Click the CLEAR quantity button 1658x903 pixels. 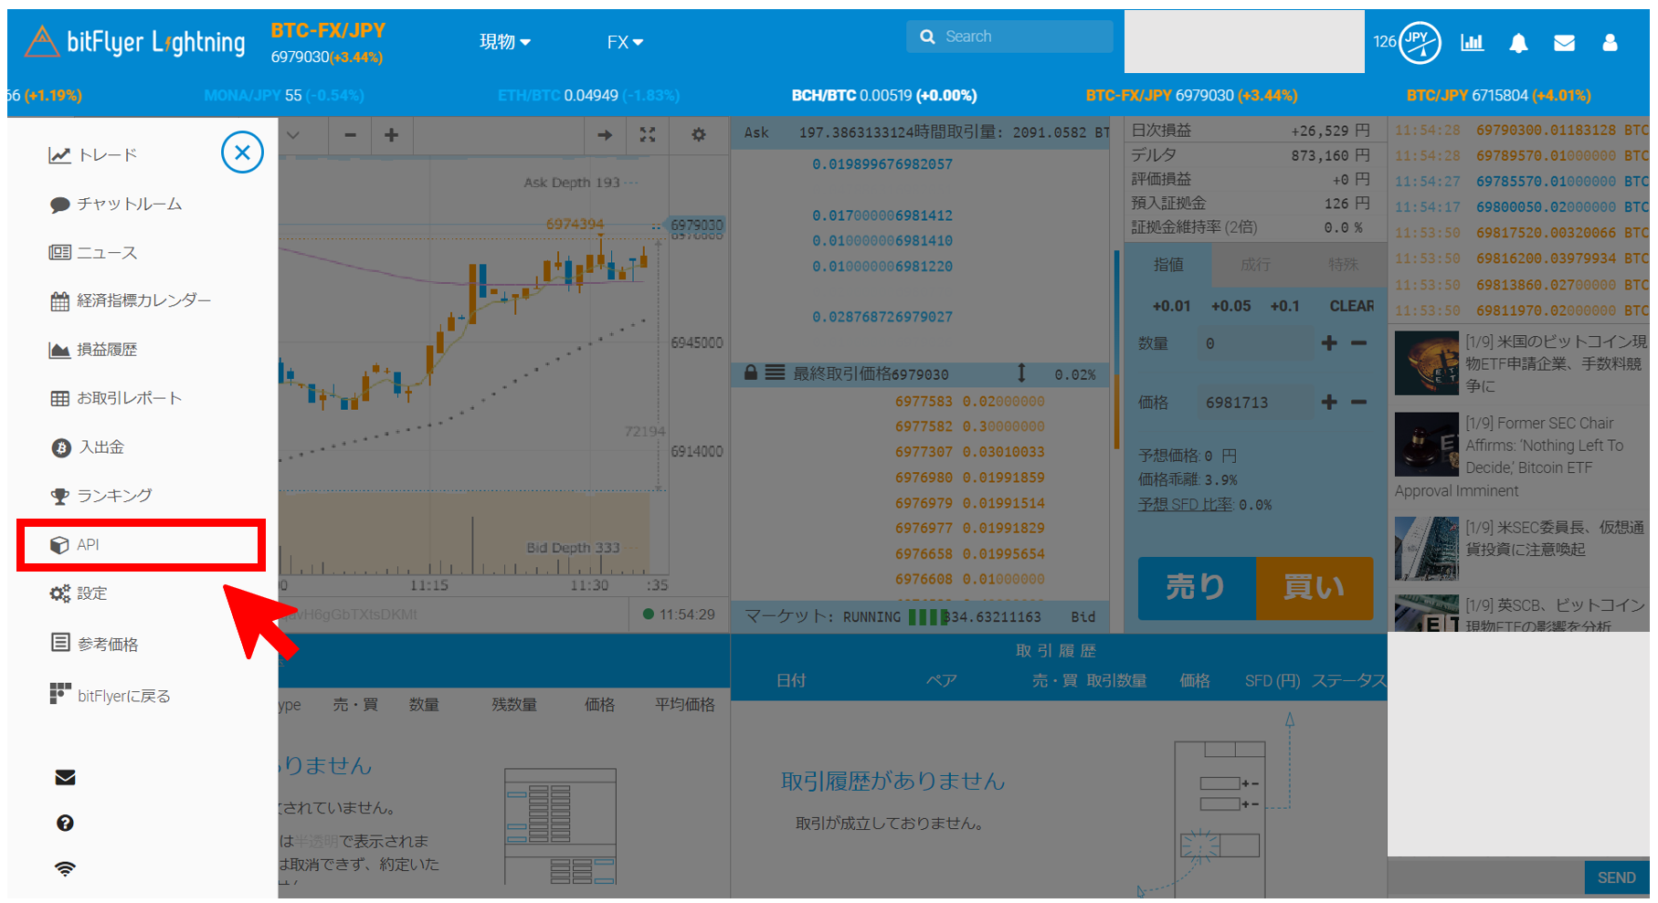pos(1352,306)
